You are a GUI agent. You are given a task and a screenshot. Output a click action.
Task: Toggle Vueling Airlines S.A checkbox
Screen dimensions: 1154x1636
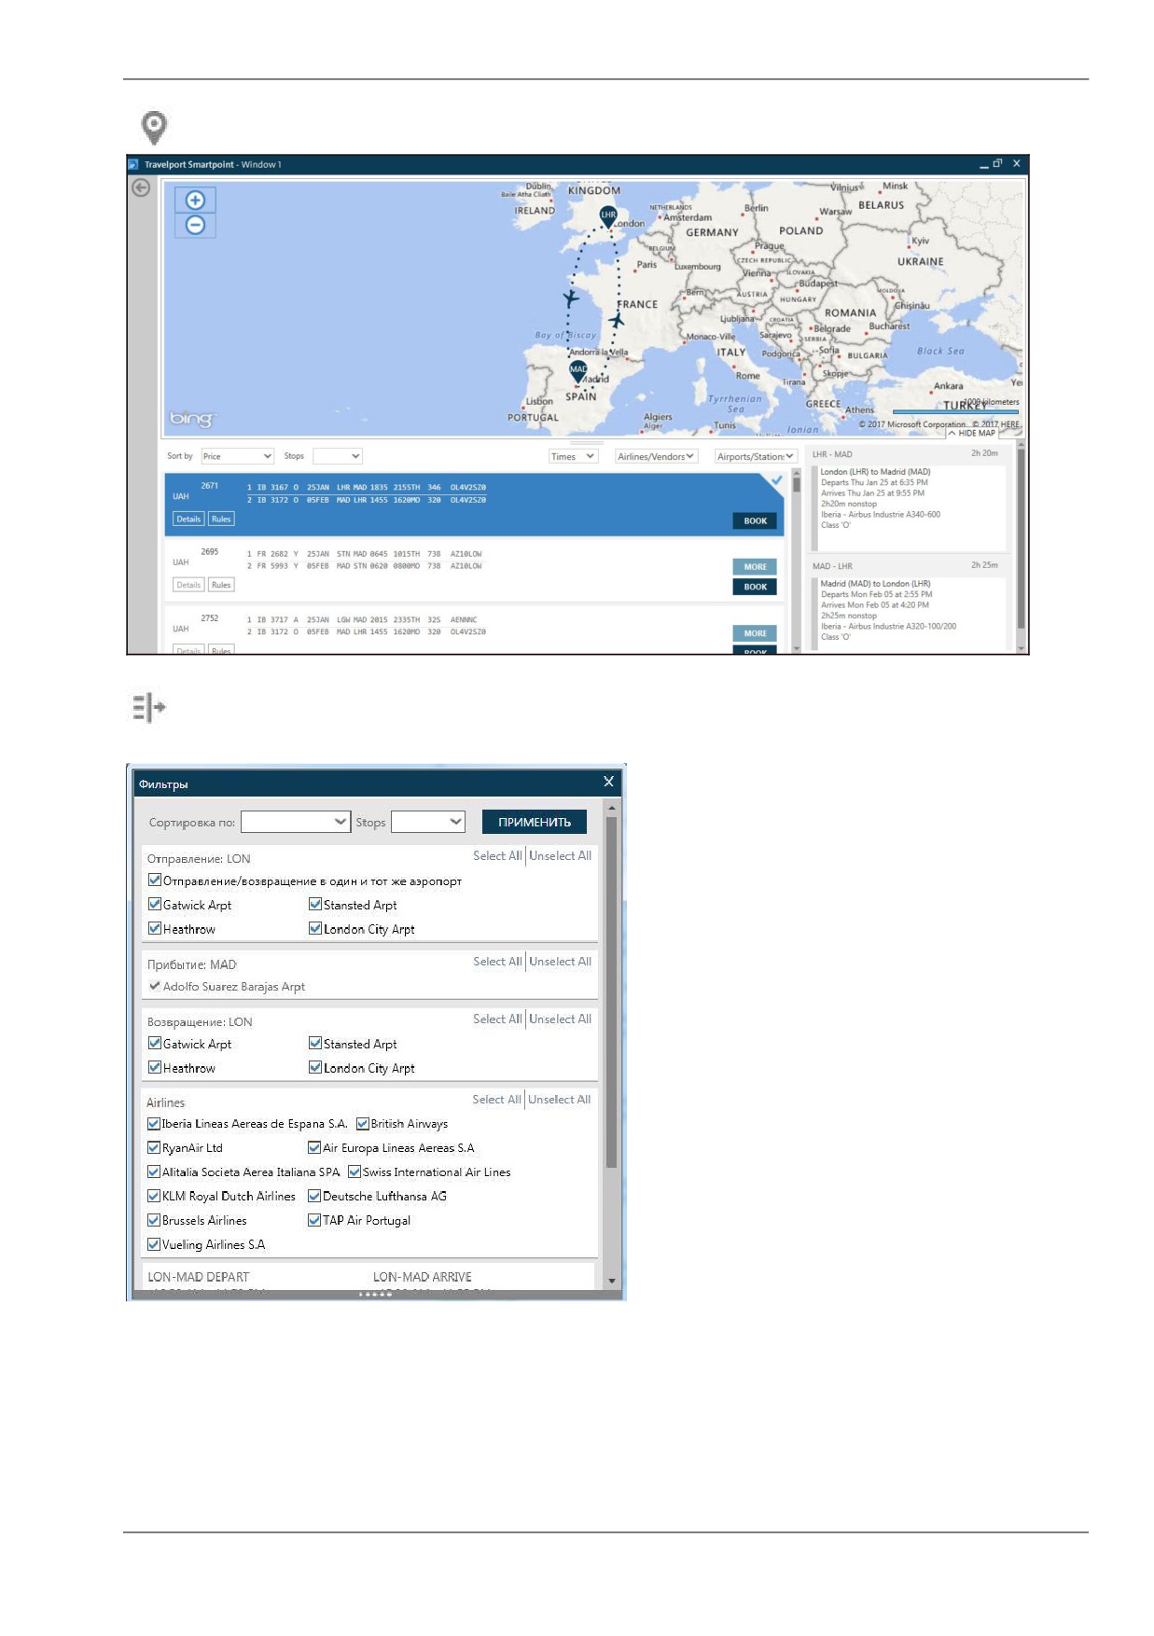154,1244
